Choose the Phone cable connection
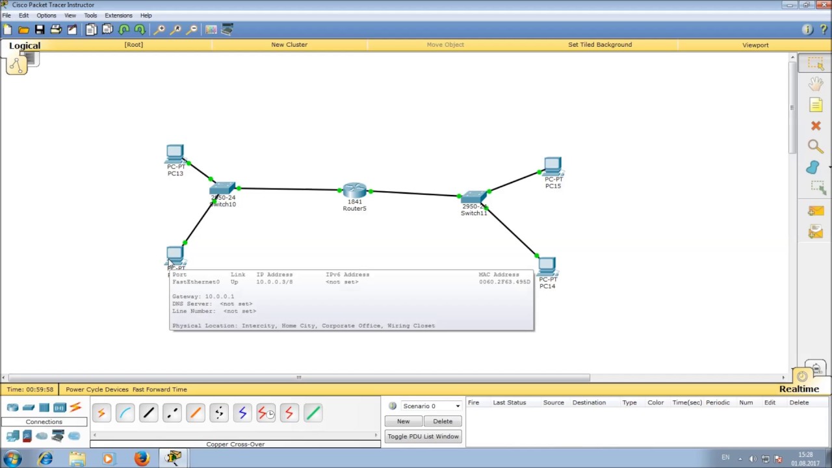 tap(218, 413)
